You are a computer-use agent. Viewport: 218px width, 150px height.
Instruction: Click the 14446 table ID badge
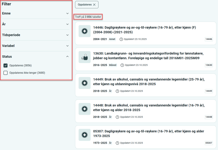pos(209,39)
